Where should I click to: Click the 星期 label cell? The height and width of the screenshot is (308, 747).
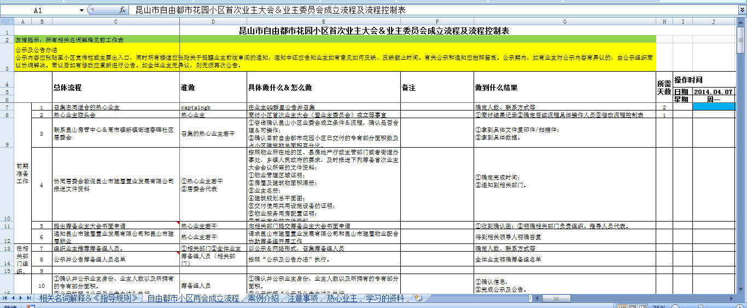coord(682,100)
